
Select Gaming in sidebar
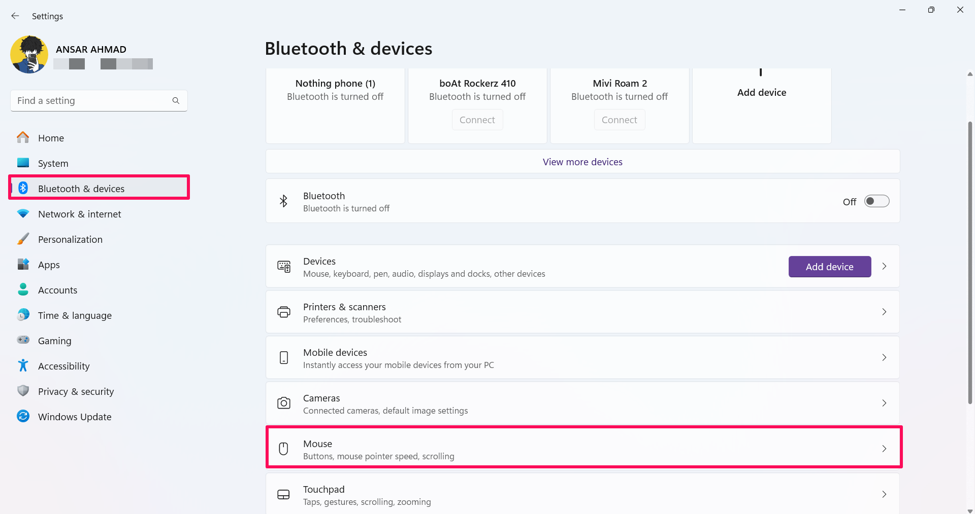point(99,341)
